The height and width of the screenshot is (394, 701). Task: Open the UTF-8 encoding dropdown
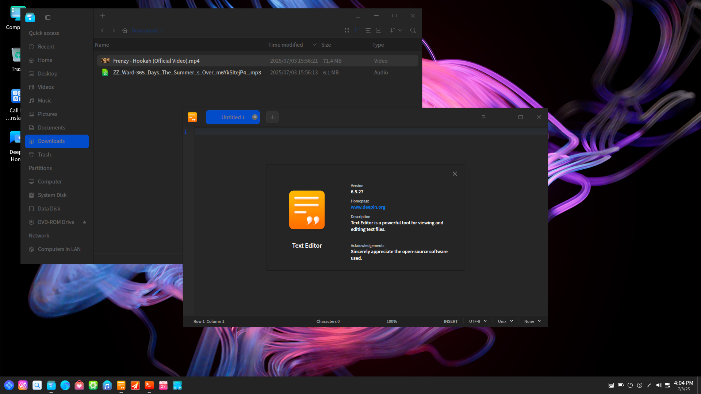click(x=478, y=321)
